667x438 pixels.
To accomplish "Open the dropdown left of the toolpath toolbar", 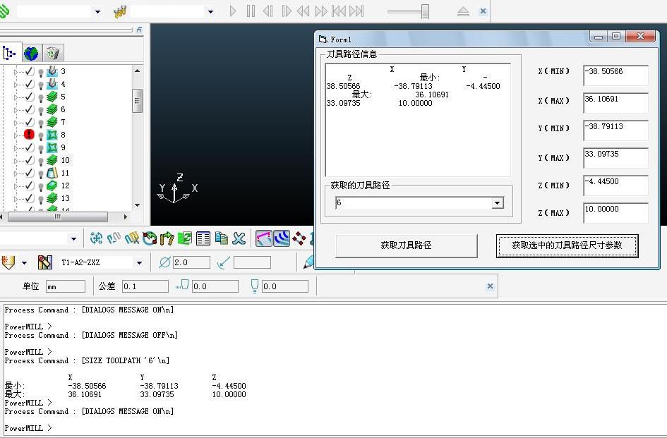I will tap(73, 238).
